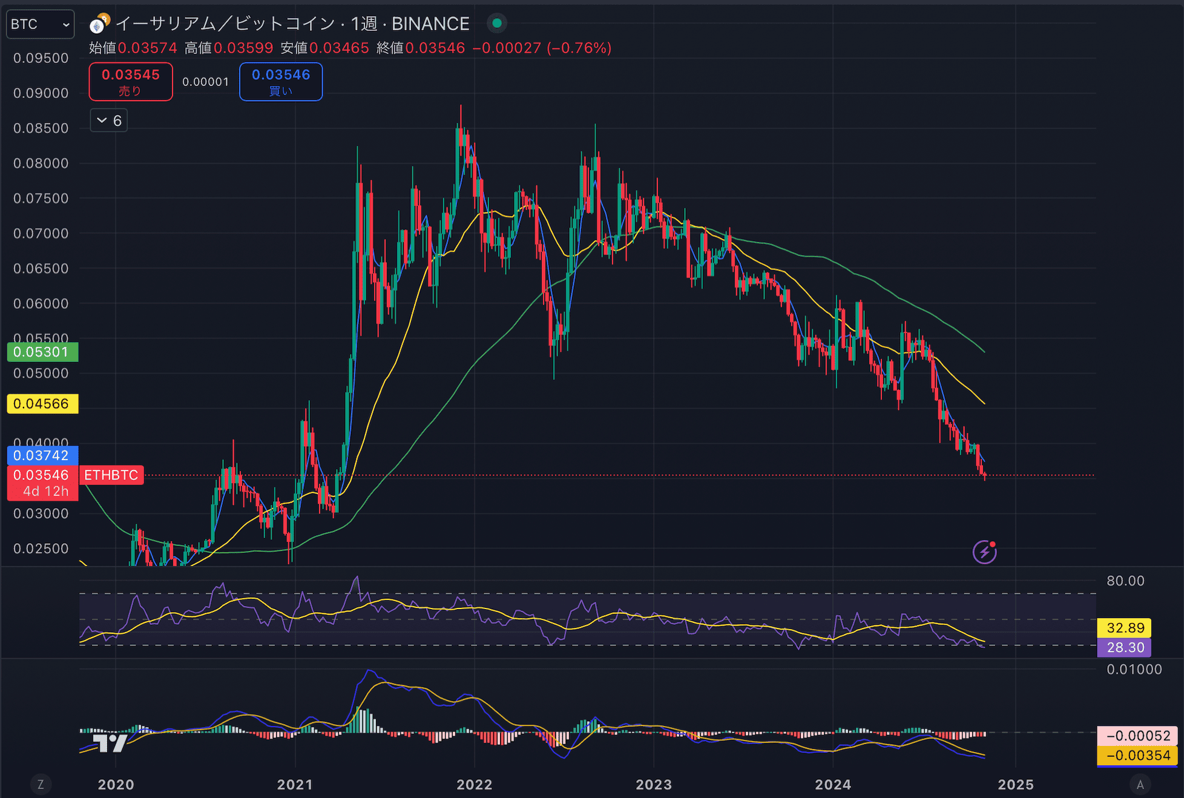Viewport: 1184px width, 798px height.
Task: Click the 0.09500 price scale label
Action: pyautogui.click(x=41, y=58)
